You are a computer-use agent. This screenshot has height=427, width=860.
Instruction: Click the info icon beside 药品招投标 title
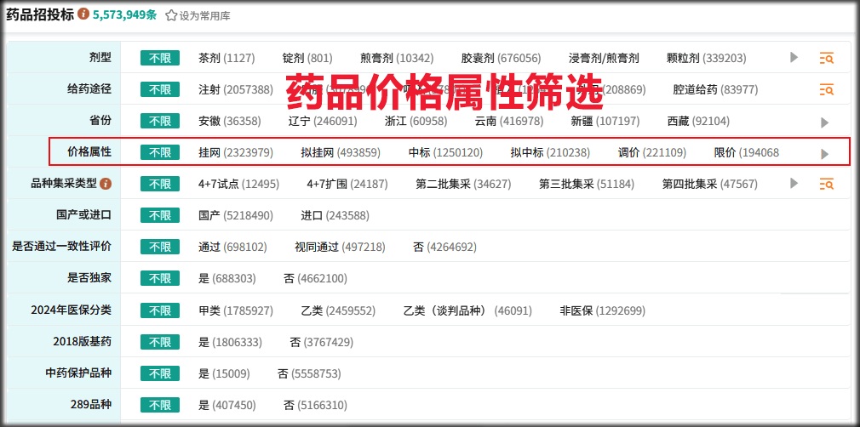(83, 14)
